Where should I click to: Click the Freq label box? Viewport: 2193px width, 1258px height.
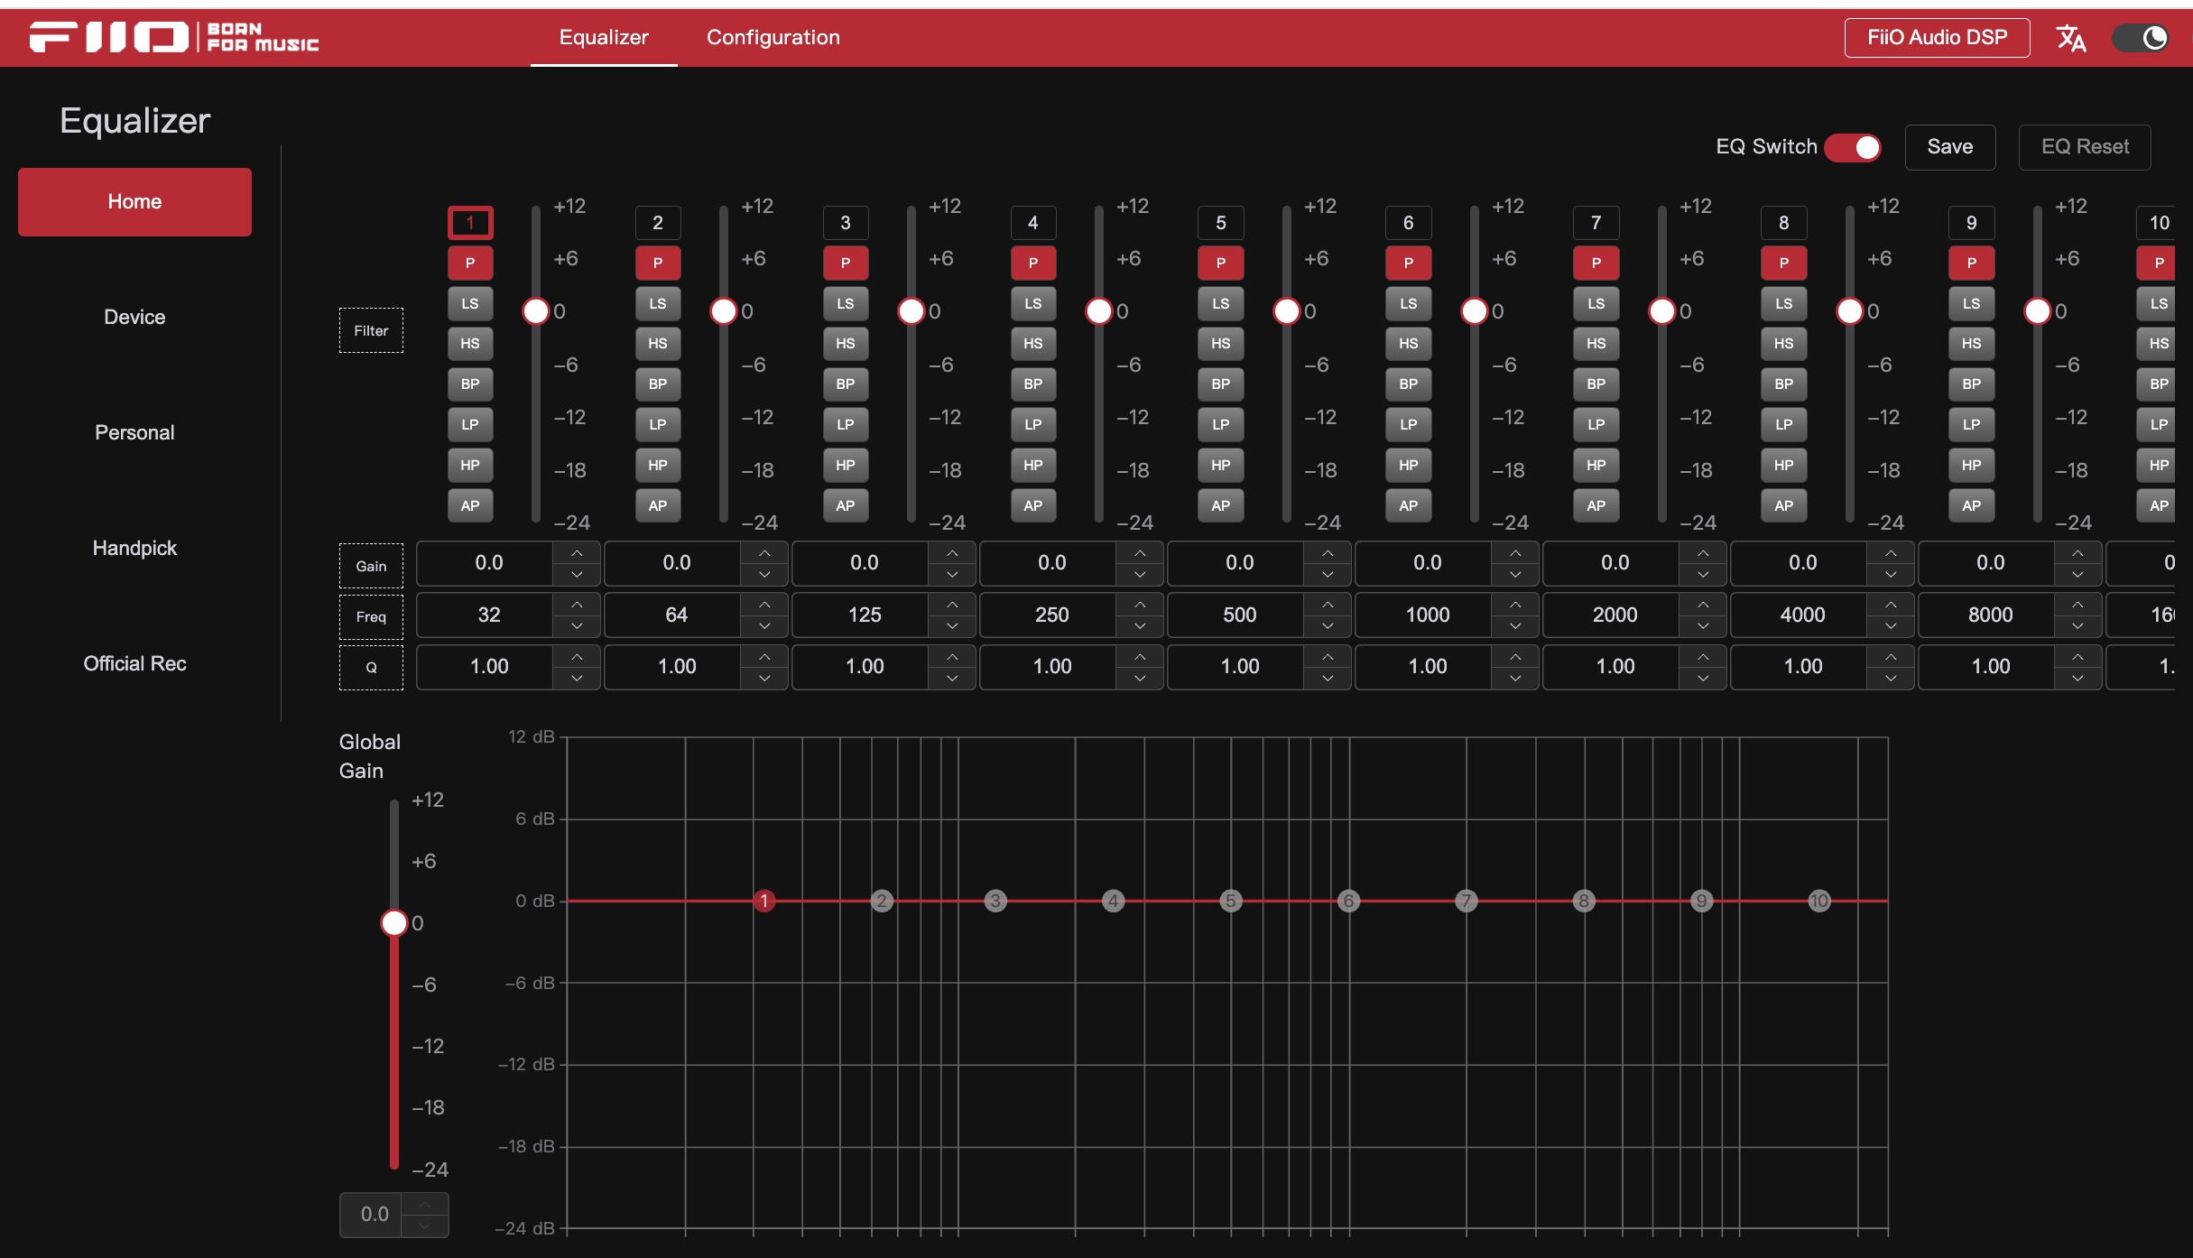(x=371, y=617)
